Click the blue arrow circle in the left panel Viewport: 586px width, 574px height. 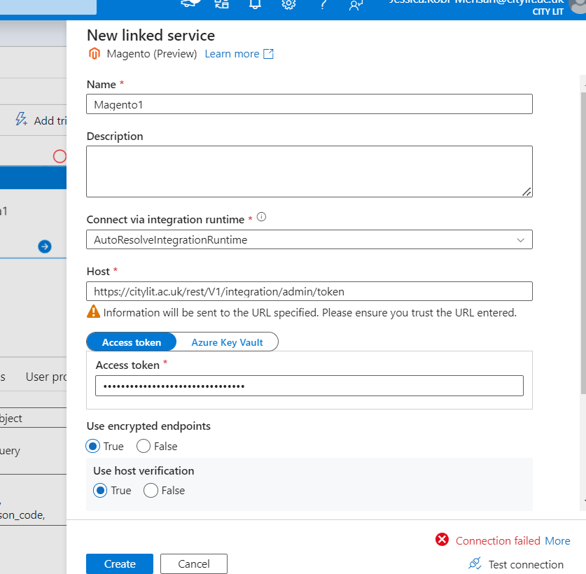[x=45, y=246]
